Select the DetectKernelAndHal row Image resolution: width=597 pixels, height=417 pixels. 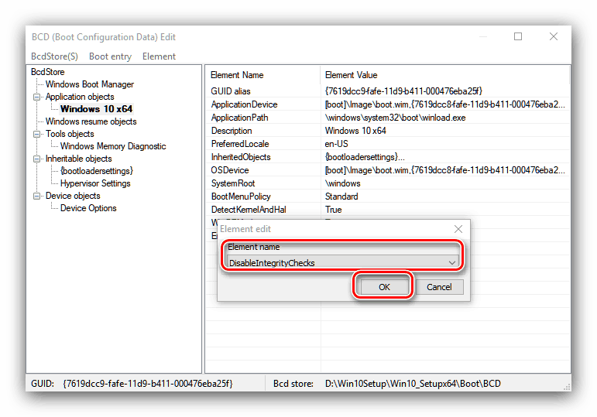tap(388, 209)
